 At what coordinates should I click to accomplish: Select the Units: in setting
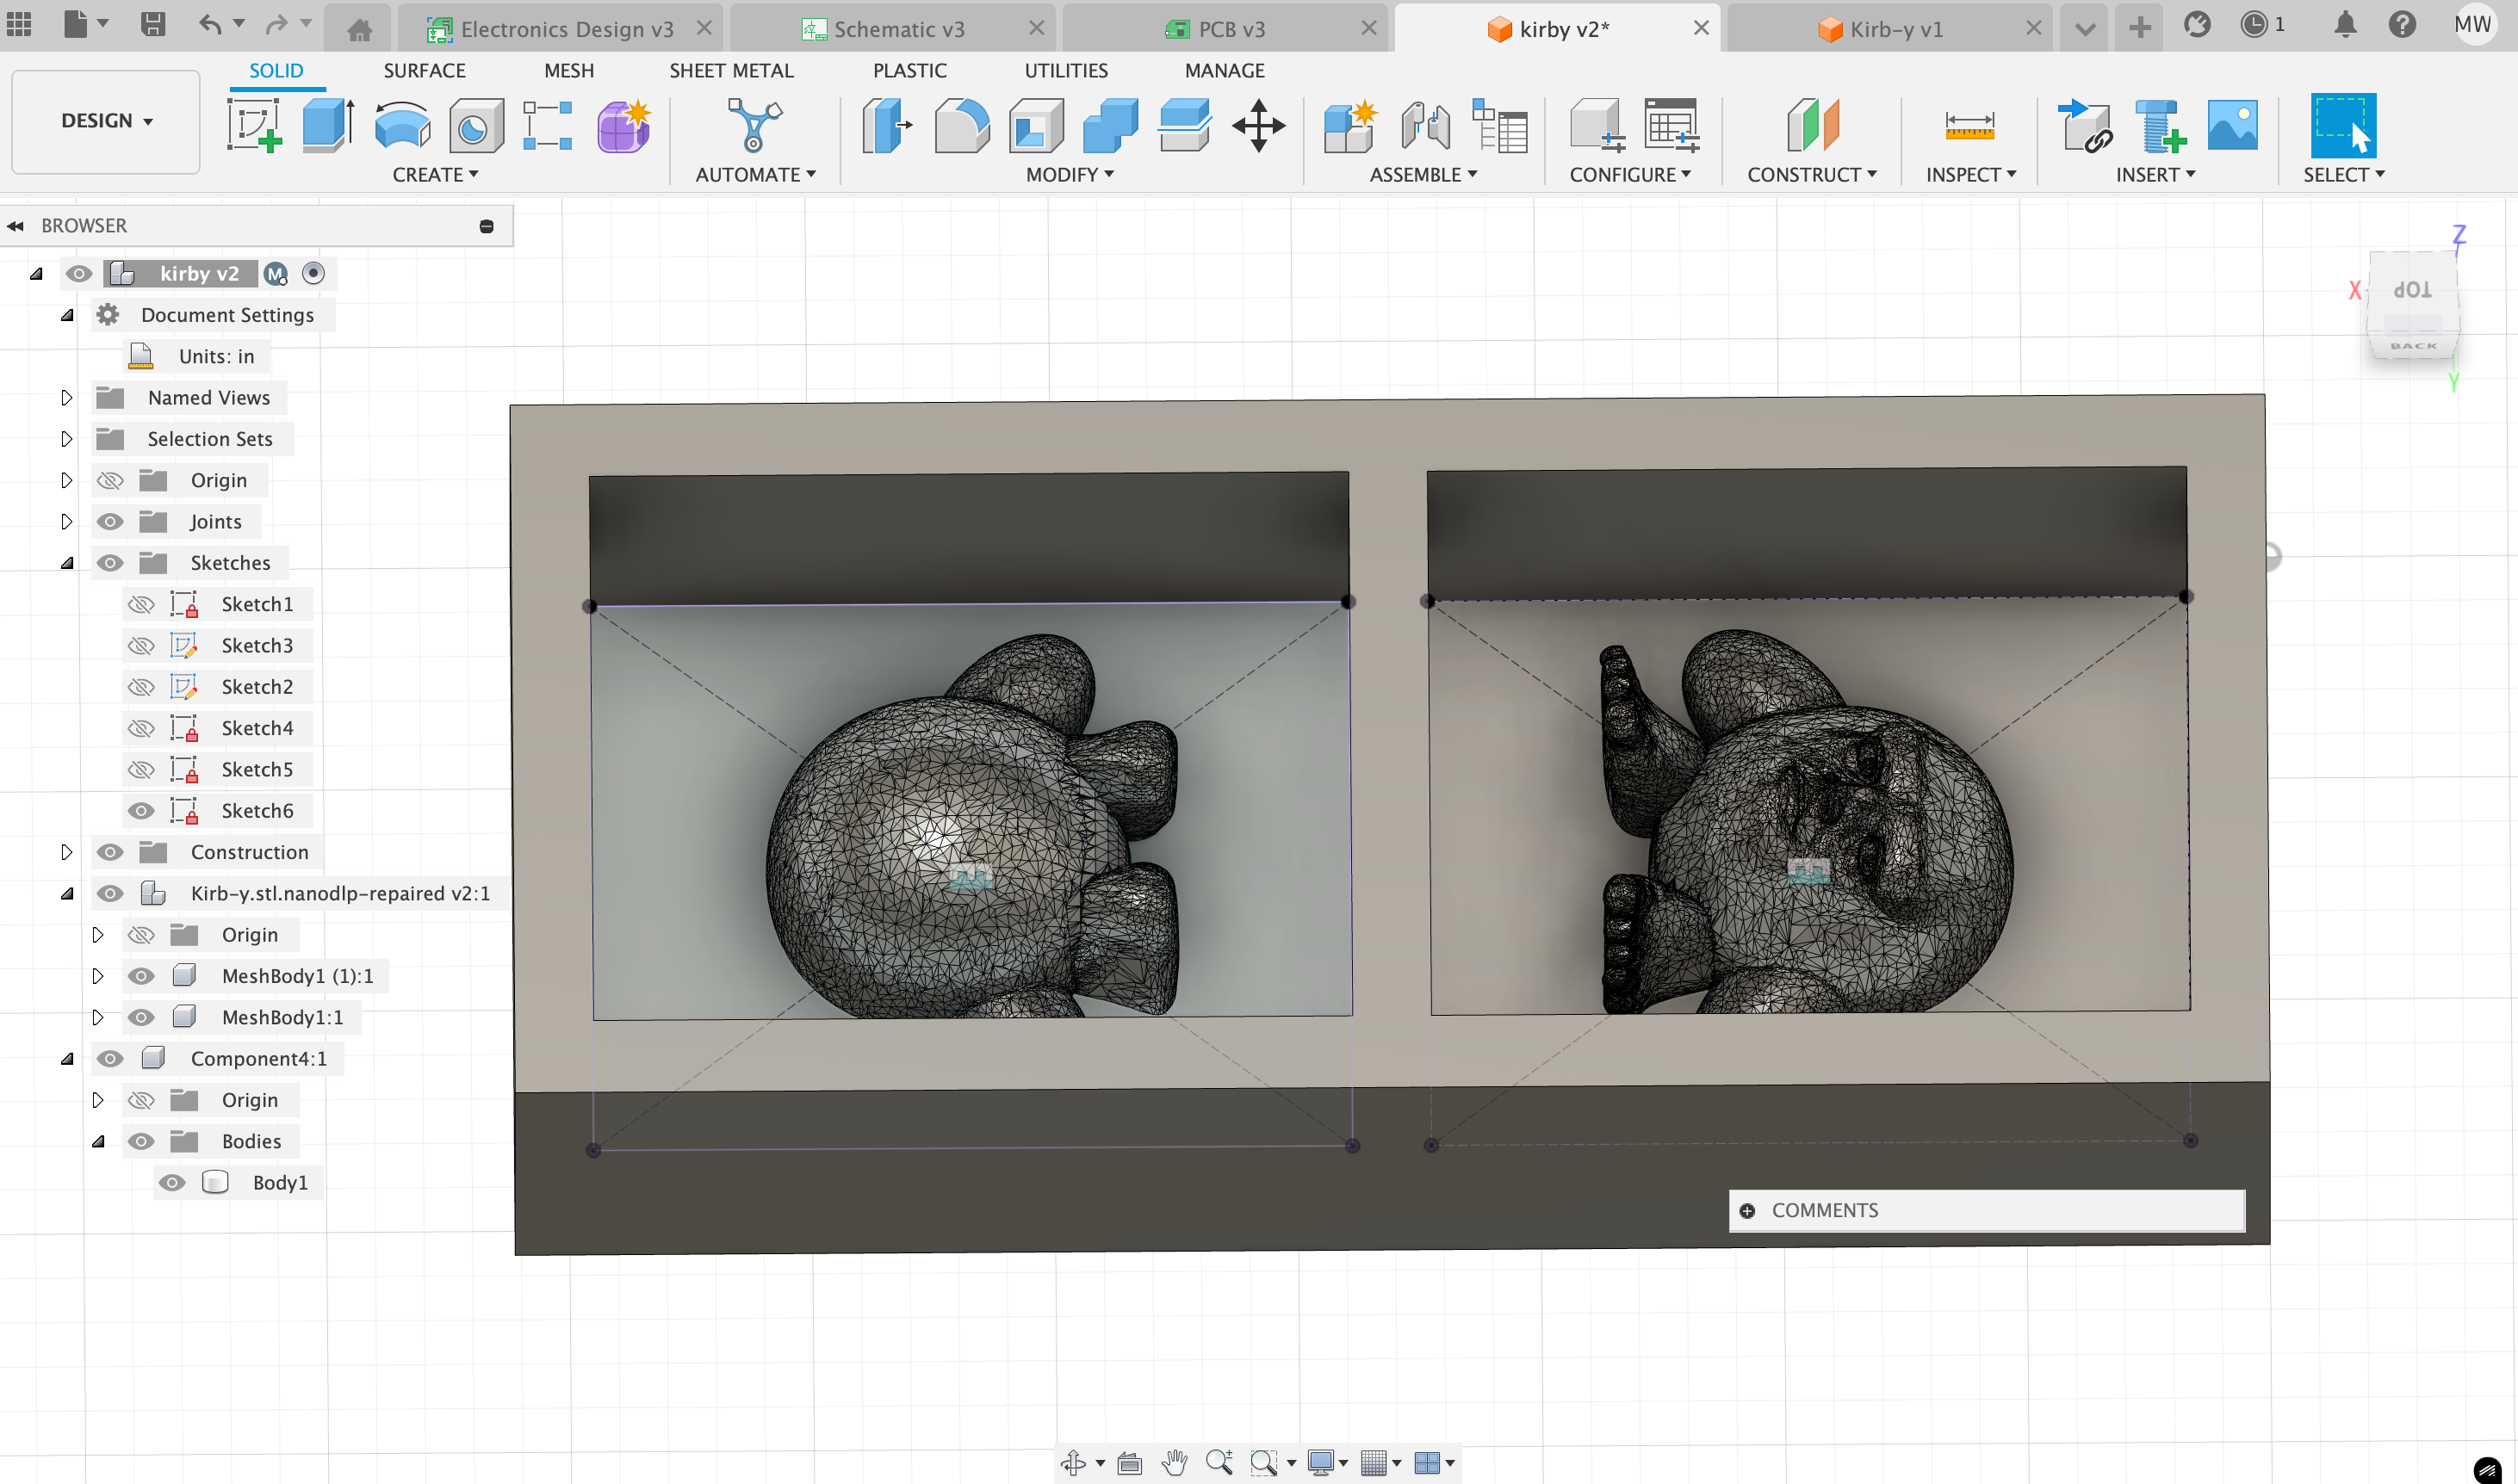(216, 357)
